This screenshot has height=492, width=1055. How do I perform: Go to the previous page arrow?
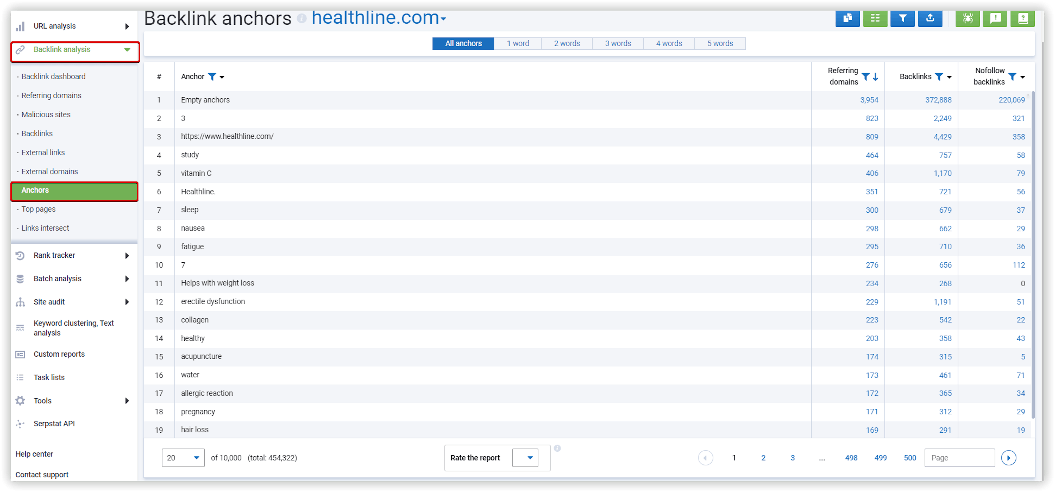(705, 458)
